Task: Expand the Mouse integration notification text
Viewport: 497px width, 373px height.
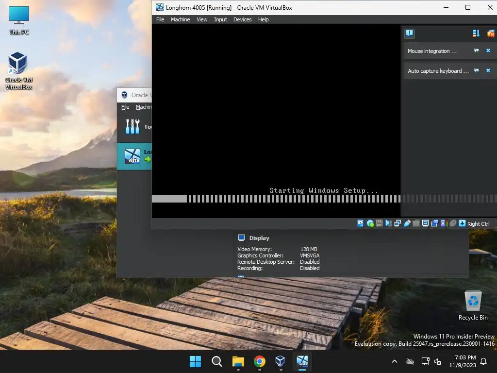Action: (x=432, y=51)
